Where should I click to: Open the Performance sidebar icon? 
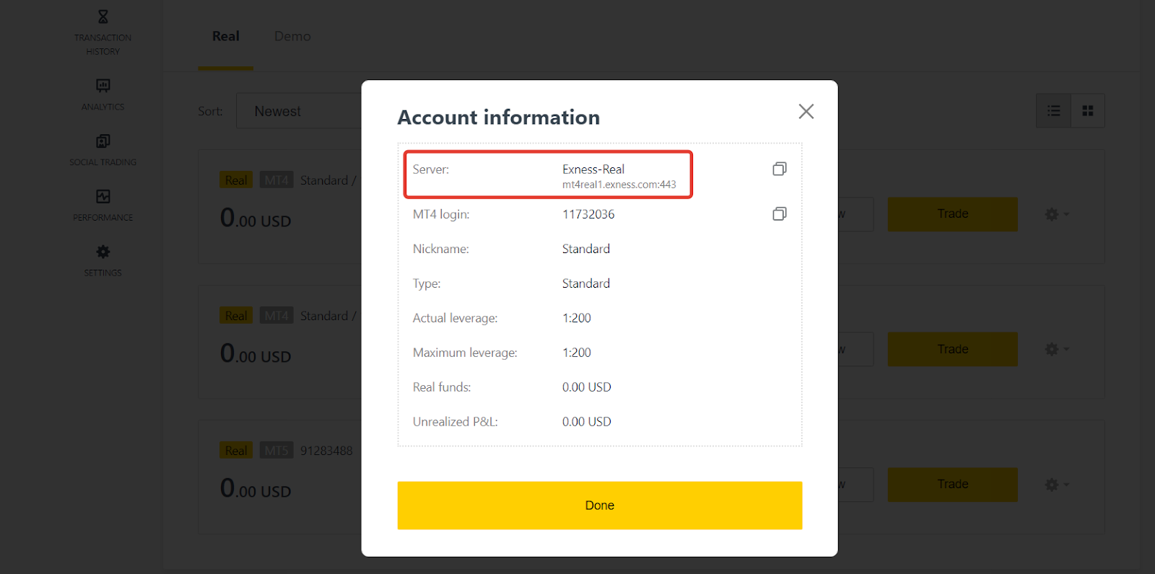coord(103,205)
